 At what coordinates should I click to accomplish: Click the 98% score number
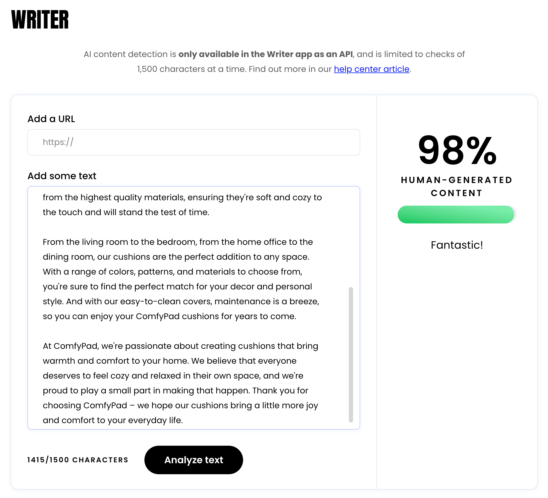pyautogui.click(x=457, y=150)
